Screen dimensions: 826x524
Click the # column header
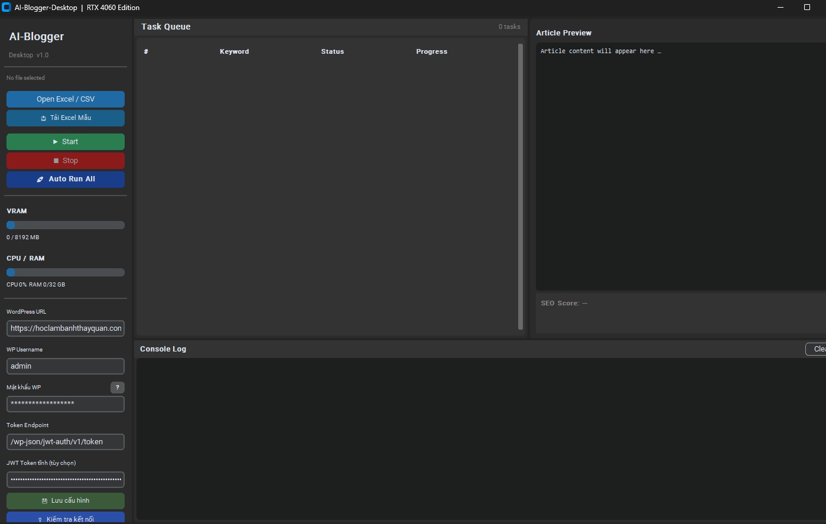pyautogui.click(x=146, y=52)
